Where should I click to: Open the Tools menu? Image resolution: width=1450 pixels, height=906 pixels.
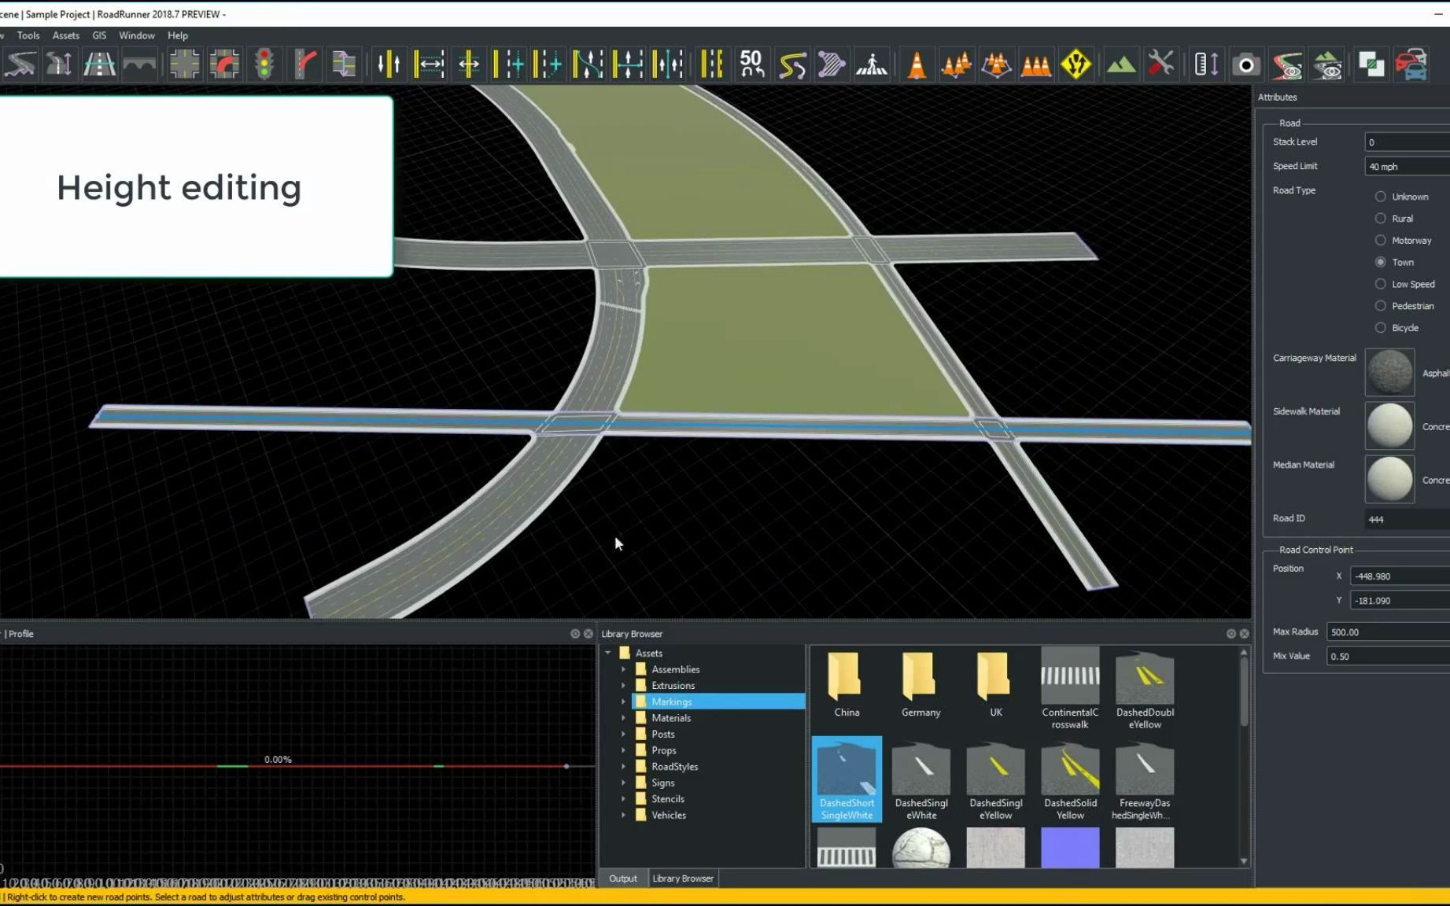point(28,35)
